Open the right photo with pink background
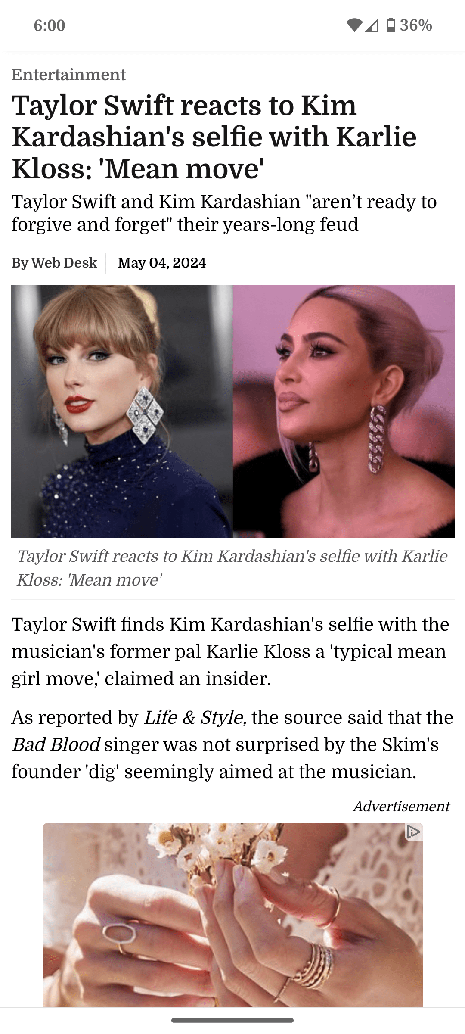 click(x=344, y=411)
